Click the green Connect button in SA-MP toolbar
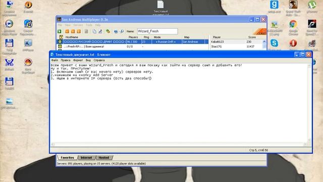 click(x=60, y=31)
